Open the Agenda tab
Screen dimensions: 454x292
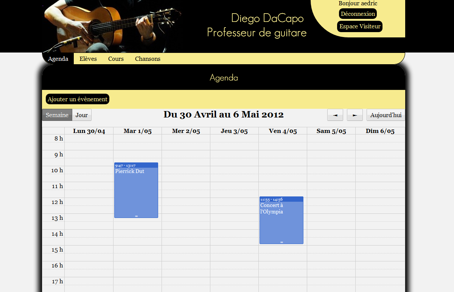(58, 59)
